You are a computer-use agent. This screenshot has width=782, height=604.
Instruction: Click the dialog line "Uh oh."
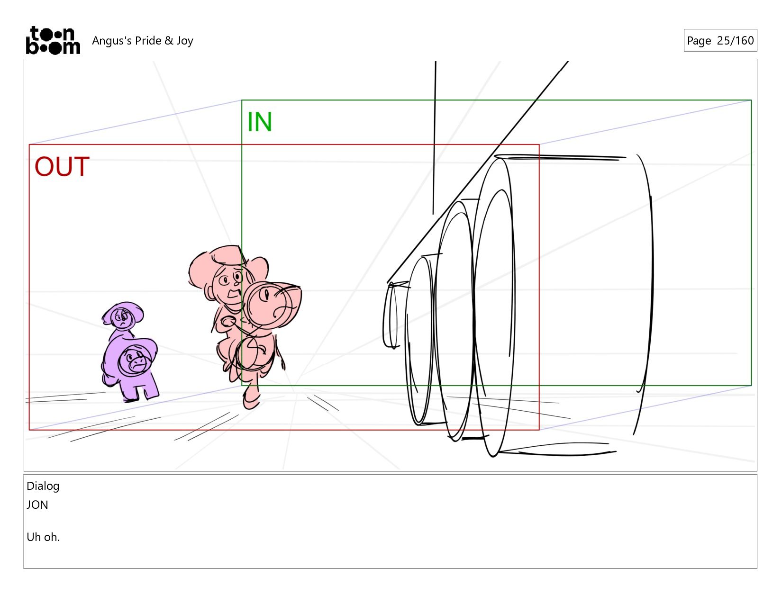[x=43, y=537]
